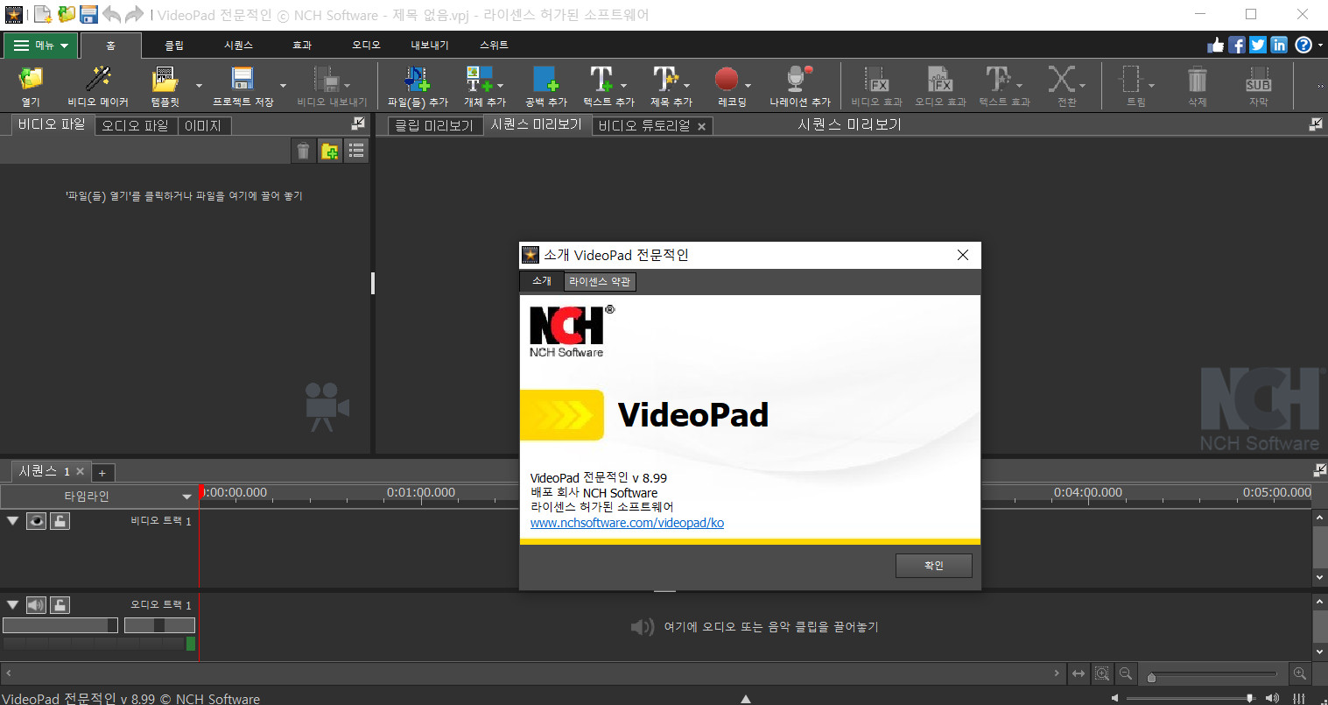
Task: Expand the 템플릿 dropdown arrow
Action: click(x=199, y=86)
